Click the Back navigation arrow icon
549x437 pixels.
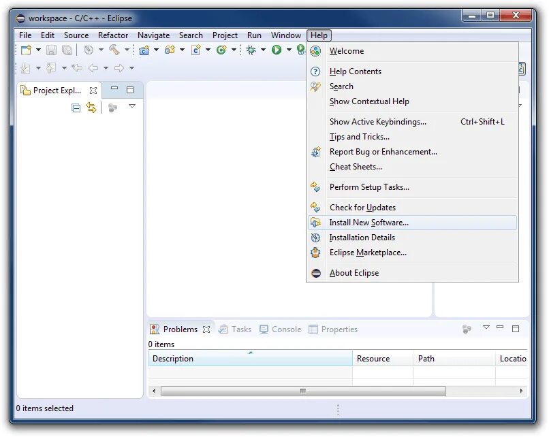point(93,68)
